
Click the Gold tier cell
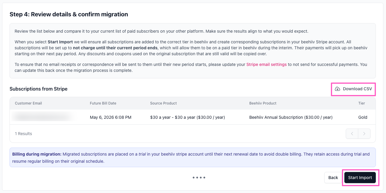[362, 117]
